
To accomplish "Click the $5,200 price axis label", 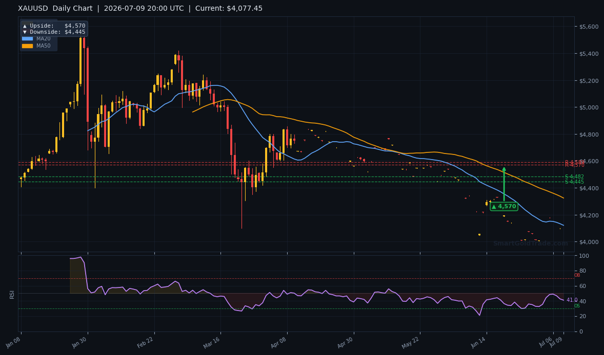I will [x=589, y=81].
